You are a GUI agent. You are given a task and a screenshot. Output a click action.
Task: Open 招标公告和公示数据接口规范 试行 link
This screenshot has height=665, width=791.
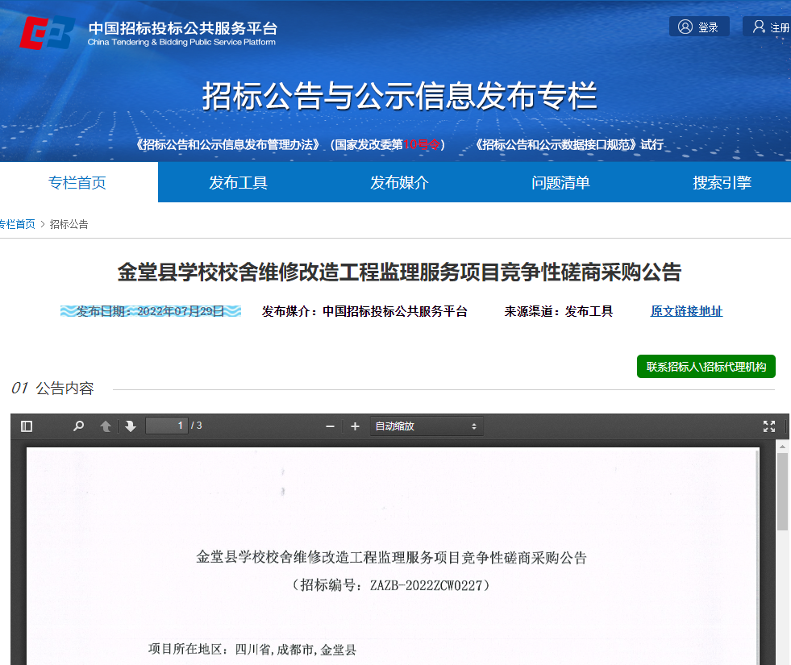click(569, 145)
